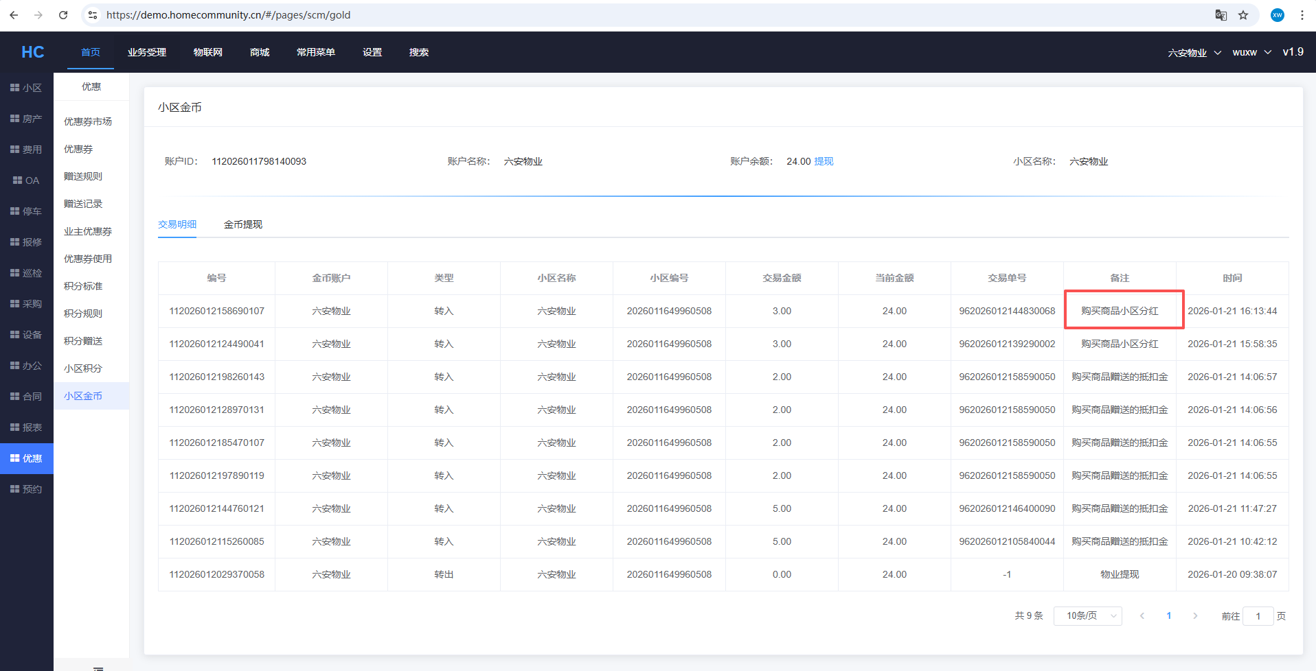Click the HC logo in the header

[x=32, y=52]
